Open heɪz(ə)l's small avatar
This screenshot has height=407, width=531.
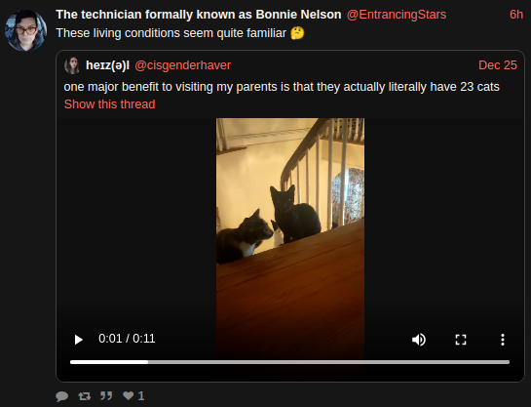pyautogui.click(x=72, y=65)
